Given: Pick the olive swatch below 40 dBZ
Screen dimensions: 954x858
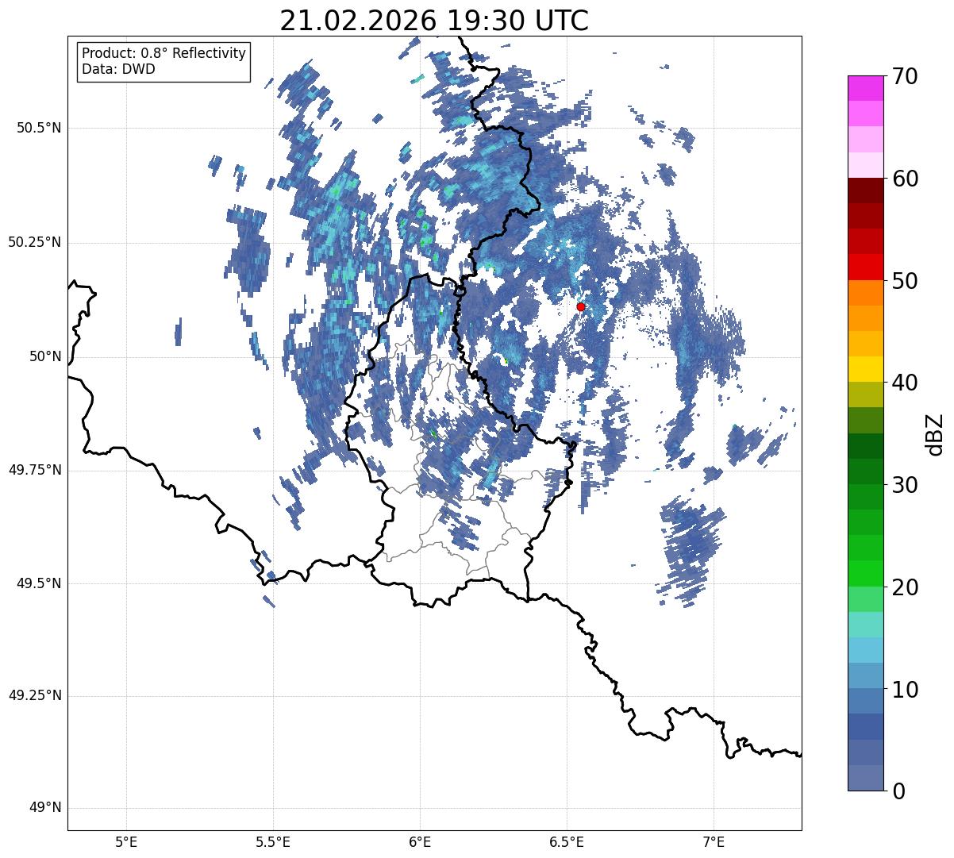Looking at the screenshot, I should click(x=865, y=395).
